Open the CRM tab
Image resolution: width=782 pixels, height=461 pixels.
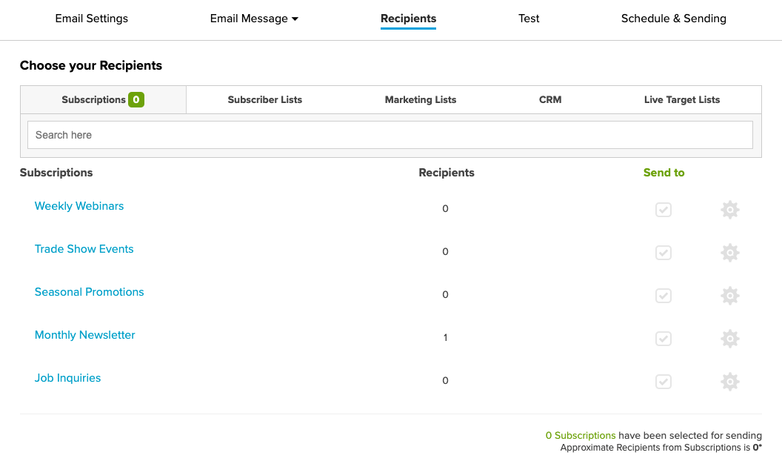tap(550, 100)
